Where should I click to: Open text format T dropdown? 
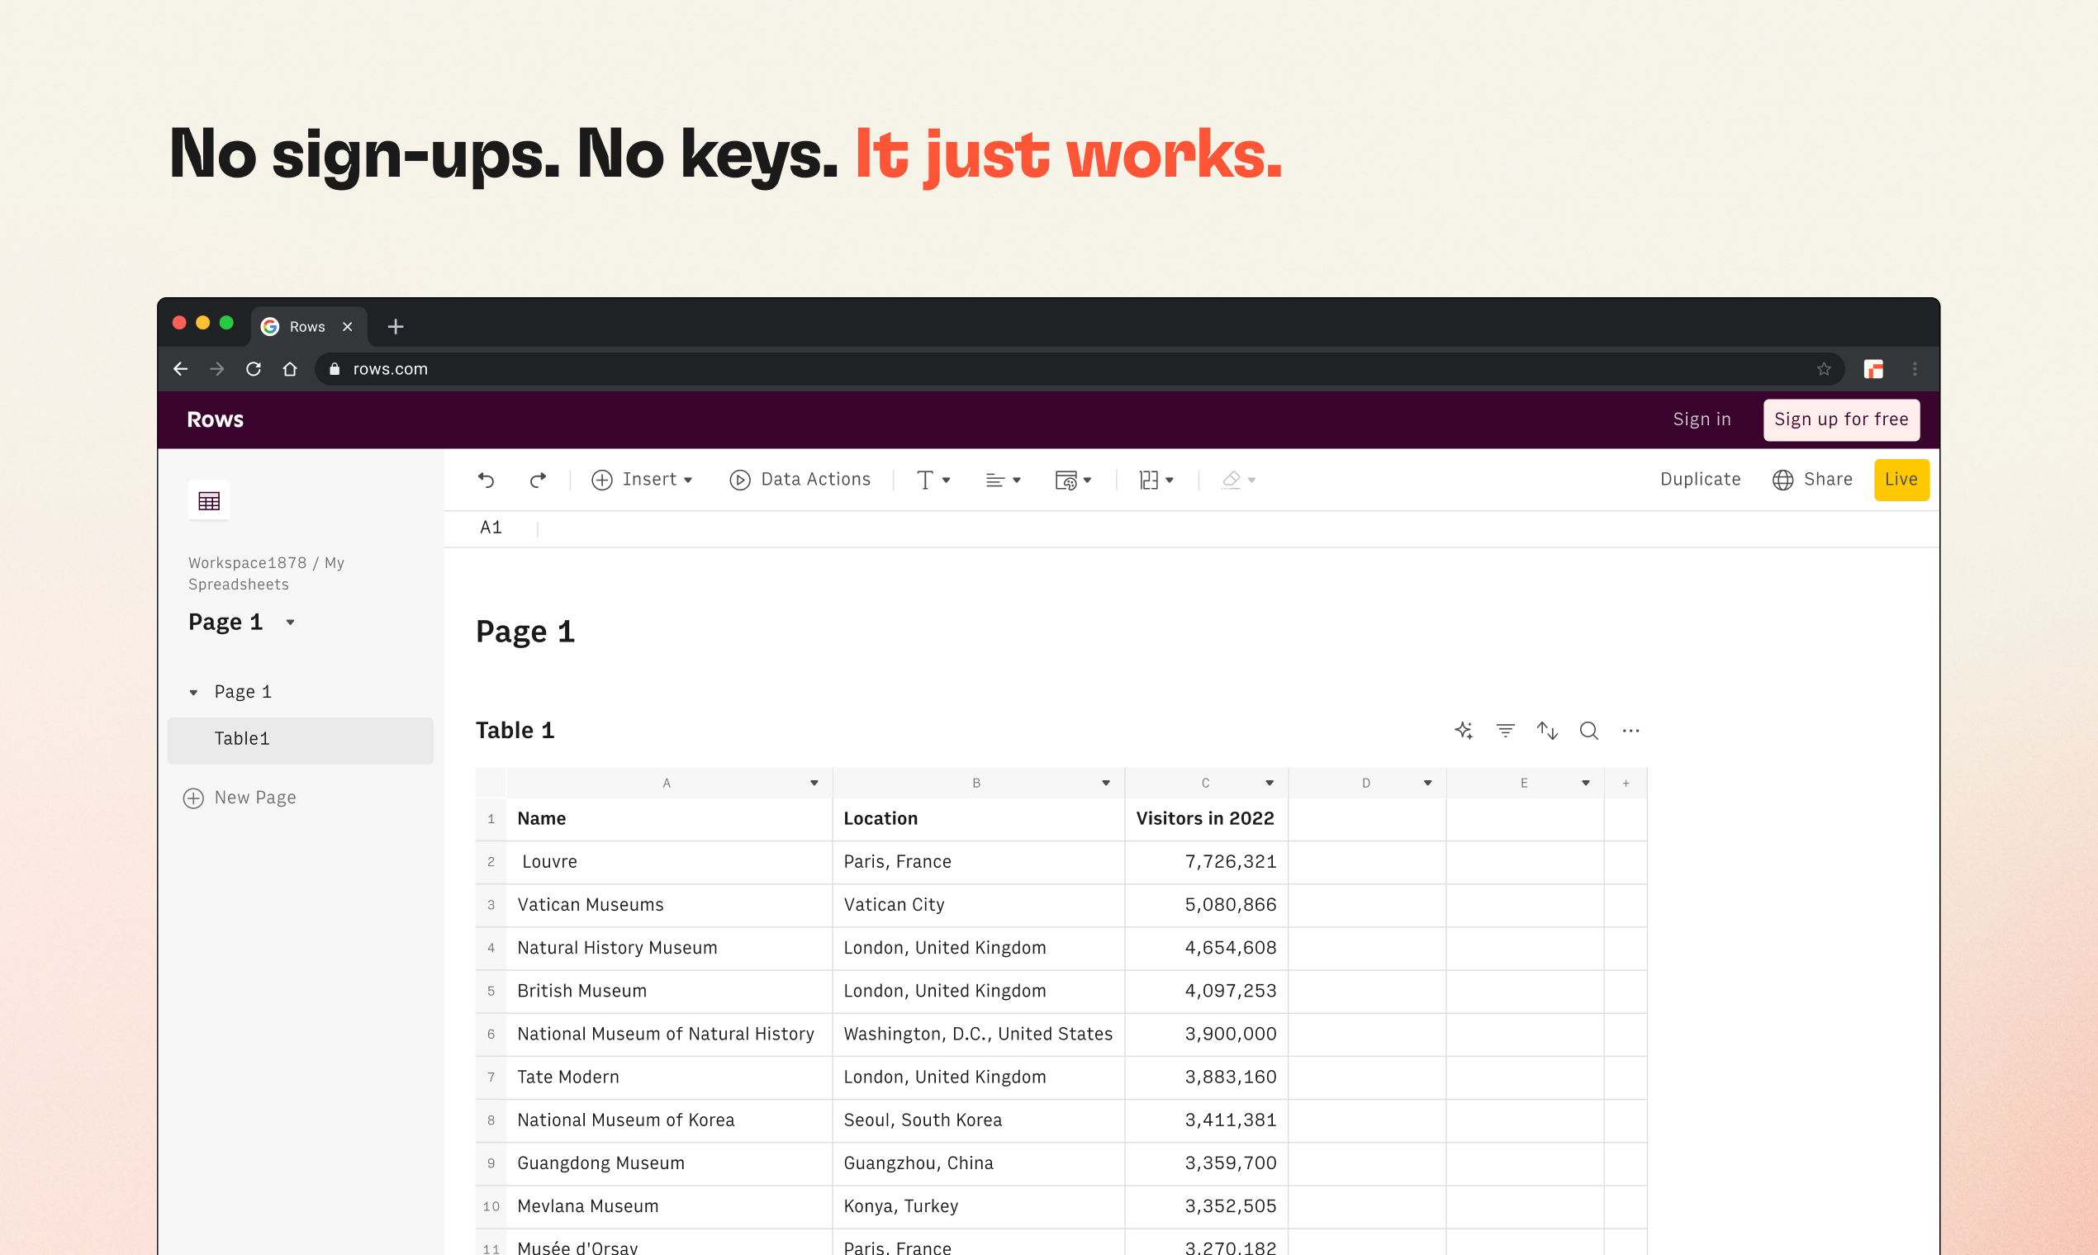[x=934, y=480]
